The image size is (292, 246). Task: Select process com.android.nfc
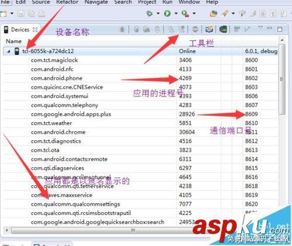click(52, 69)
